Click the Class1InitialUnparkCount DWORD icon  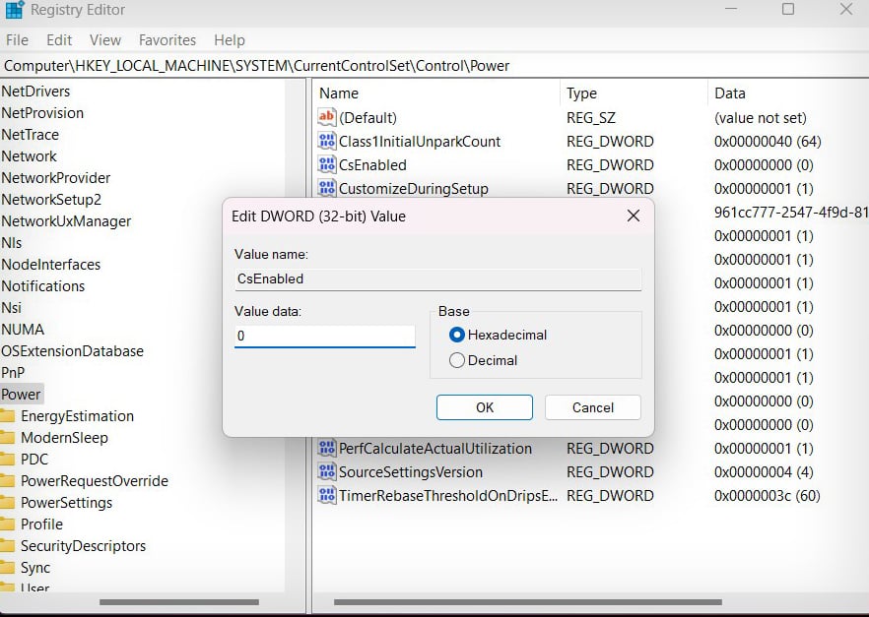pyautogui.click(x=326, y=141)
